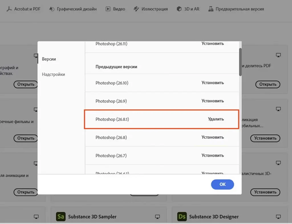This screenshot has height=224, width=292.
Task: Click the Substance 3D Sampler app icon
Action: [x=61, y=217]
